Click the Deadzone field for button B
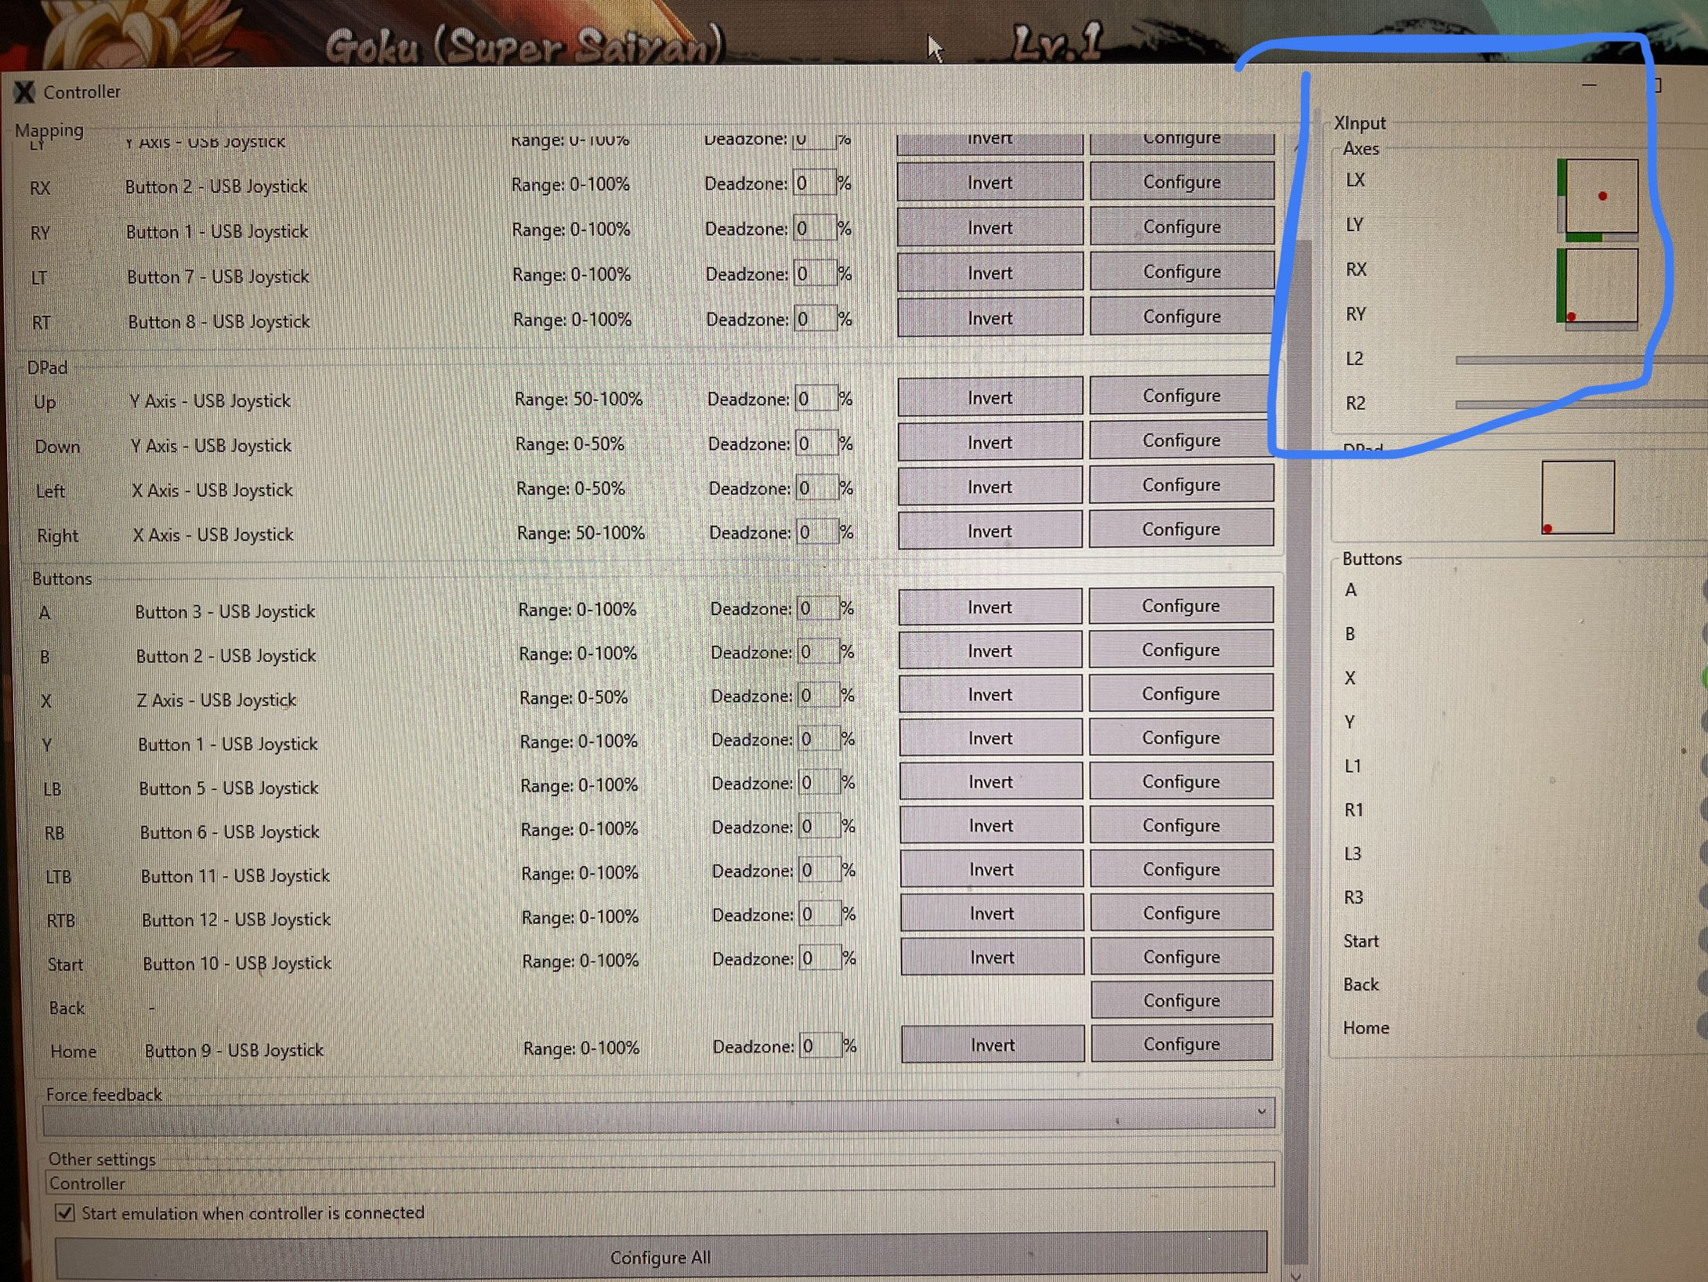 tap(817, 652)
